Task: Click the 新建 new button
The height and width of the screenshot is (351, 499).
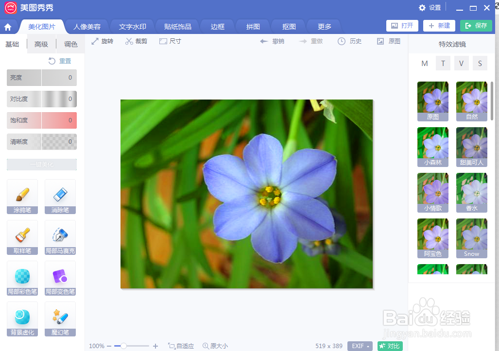Action: pyautogui.click(x=439, y=26)
